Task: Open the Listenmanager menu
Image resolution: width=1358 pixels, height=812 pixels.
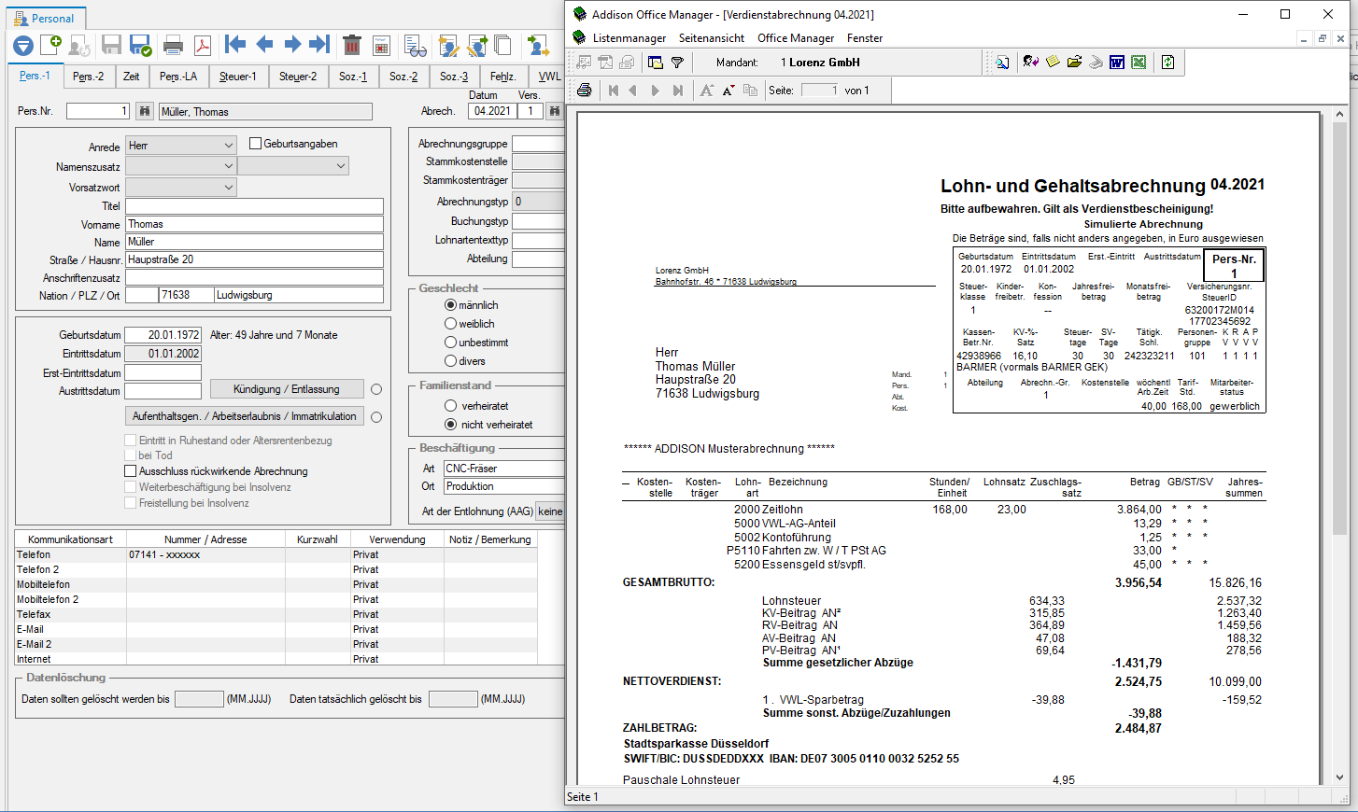Action: click(629, 38)
